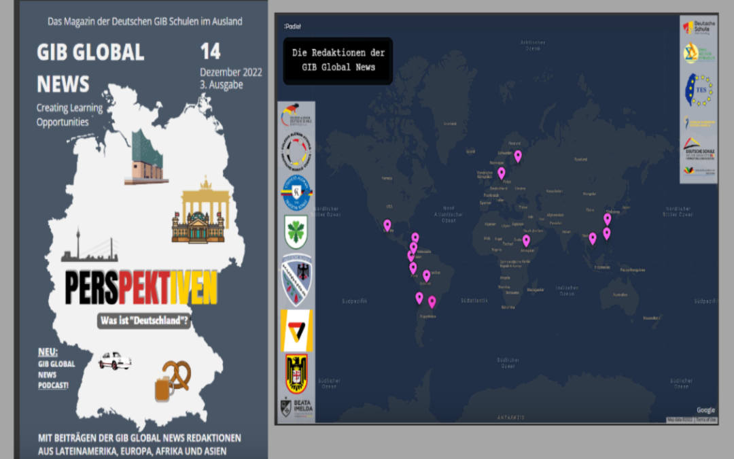This screenshot has width=734, height=459.
Task: Click the Elbphilharmonie building illustration
Action: pos(145,158)
